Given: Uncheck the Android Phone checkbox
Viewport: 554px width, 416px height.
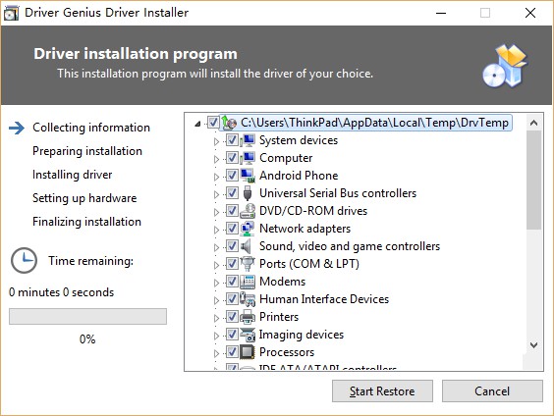Looking at the screenshot, I should (x=232, y=176).
